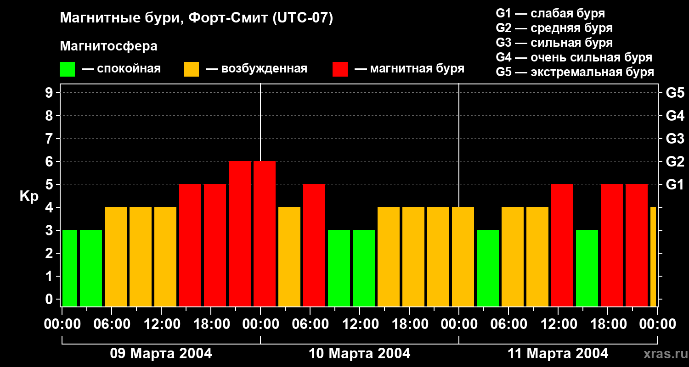Click the 'Магнитосфера' legend heading

(108, 46)
